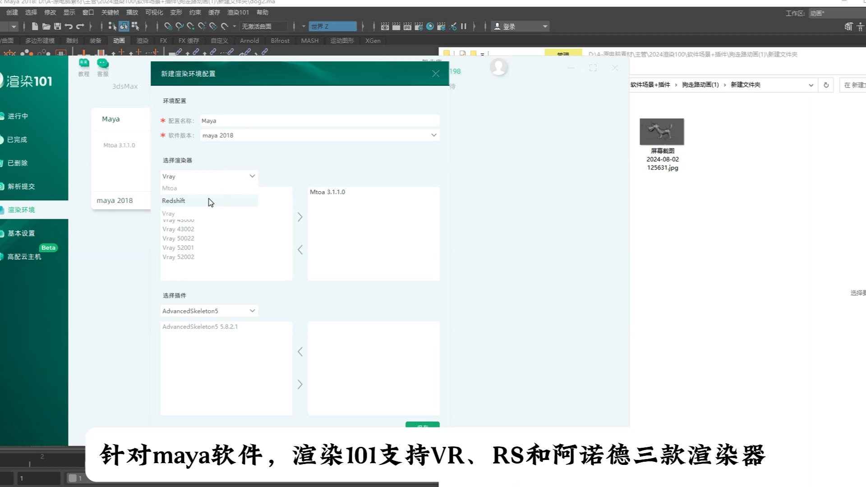Save the scene using the disk icon
This screenshot has height=487, width=866.
[x=57, y=27]
